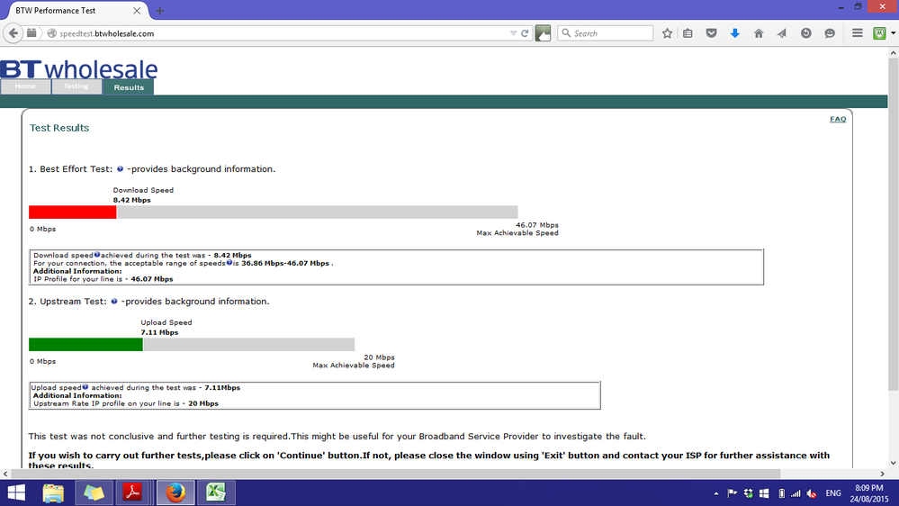Open the Firefox downloads arrow

click(x=734, y=33)
